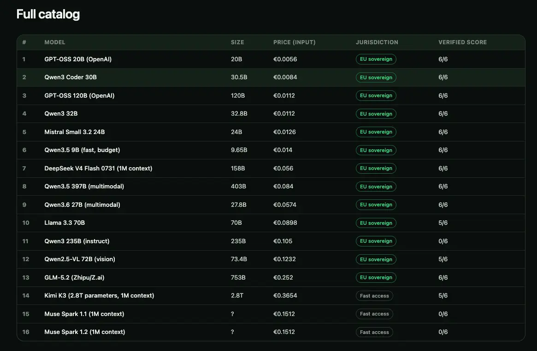Click Fast access badge for Kimi K3
Screen dimensions: 537x351
pos(374,296)
